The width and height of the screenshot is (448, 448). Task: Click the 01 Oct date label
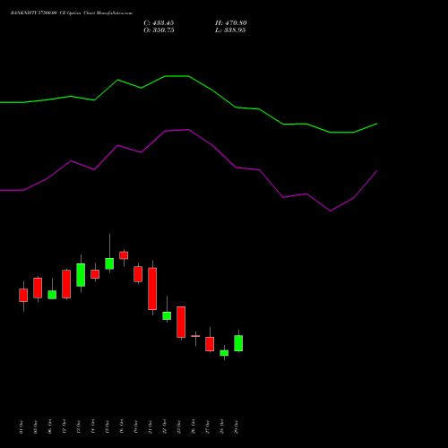tap(21, 427)
